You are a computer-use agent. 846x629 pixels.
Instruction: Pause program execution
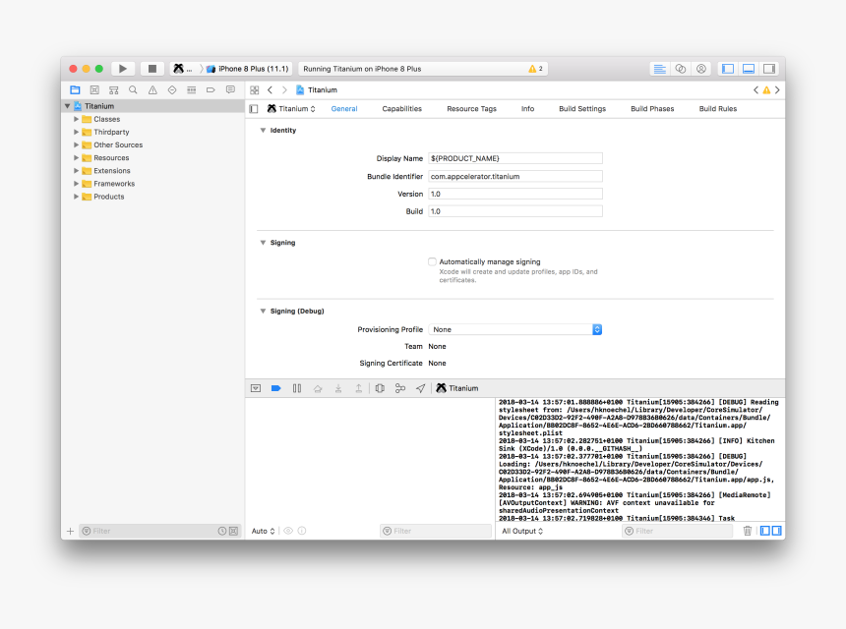(x=297, y=388)
